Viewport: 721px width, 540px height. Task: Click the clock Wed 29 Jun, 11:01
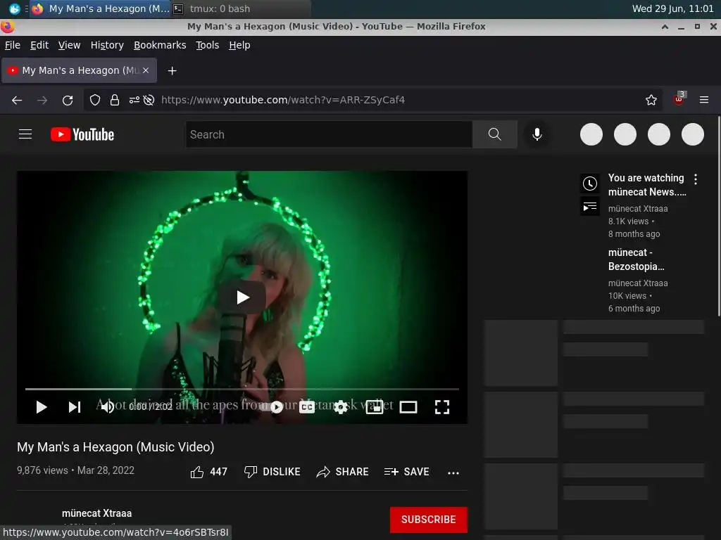pyautogui.click(x=672, y=8)
